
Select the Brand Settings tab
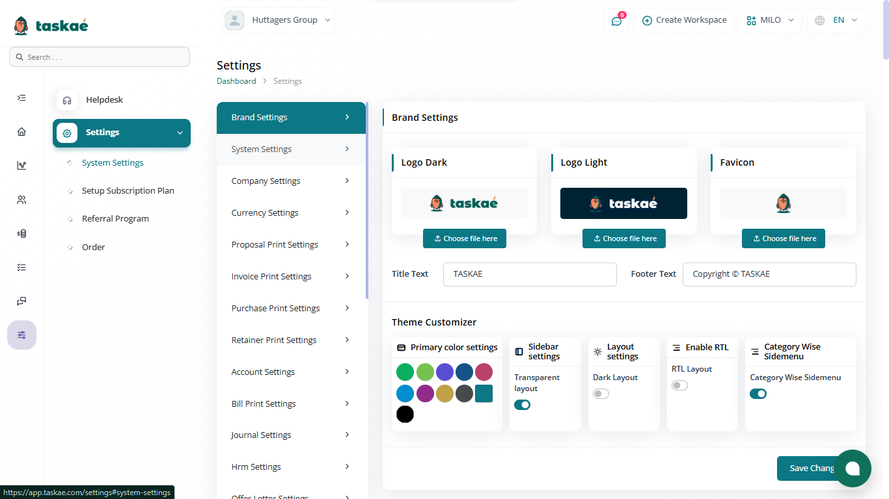tap(291, 118)
